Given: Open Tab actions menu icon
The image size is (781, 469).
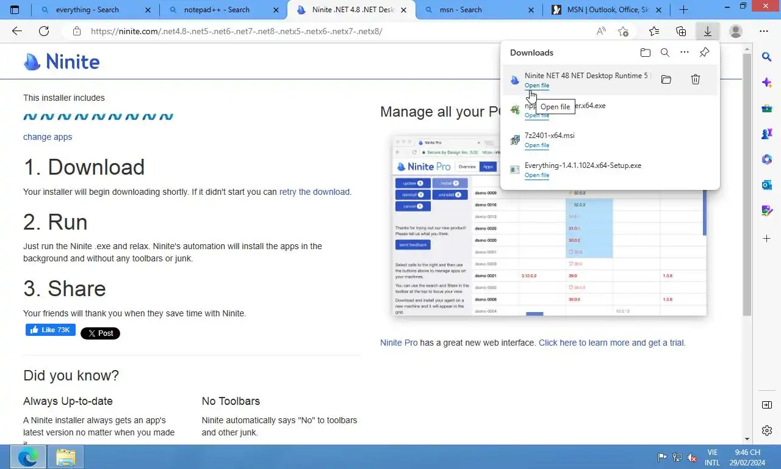Looking at the screenshot, I should (15, 10).
